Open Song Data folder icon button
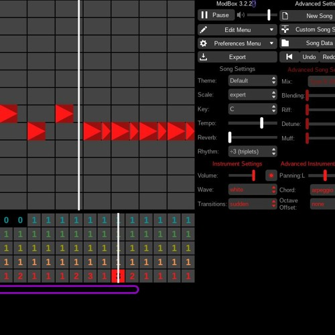The height and width of the screenshot is (335, 335). tap(308, 43)
